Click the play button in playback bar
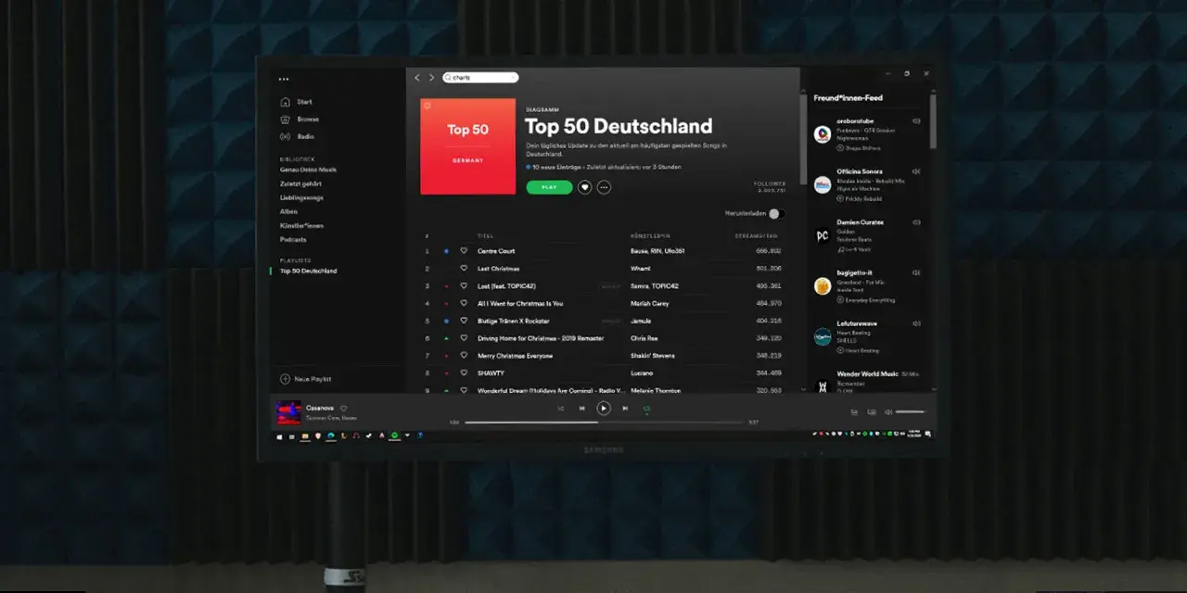This screenshot has width=1187, height=593. pos(604,408)
